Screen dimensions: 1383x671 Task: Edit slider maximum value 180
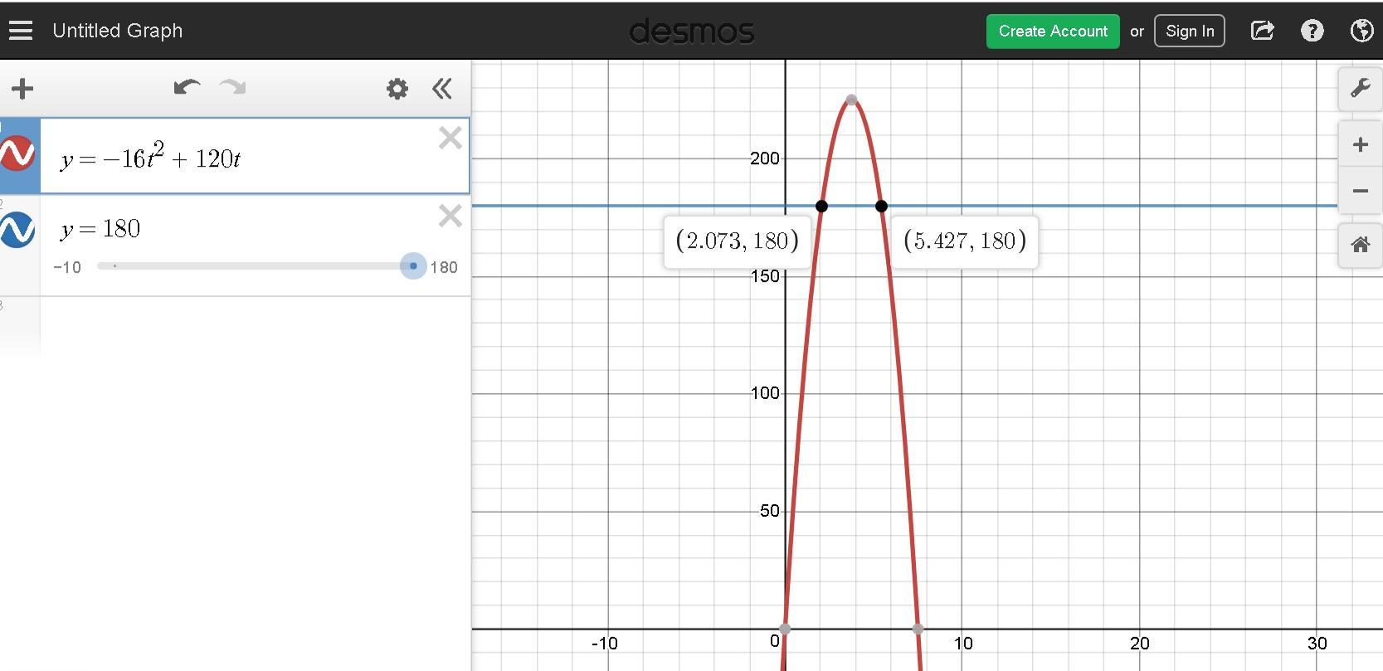444,267
